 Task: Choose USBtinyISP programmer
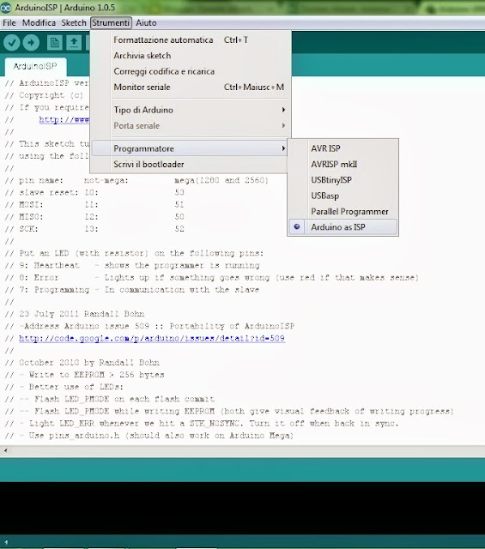(343, 180)
